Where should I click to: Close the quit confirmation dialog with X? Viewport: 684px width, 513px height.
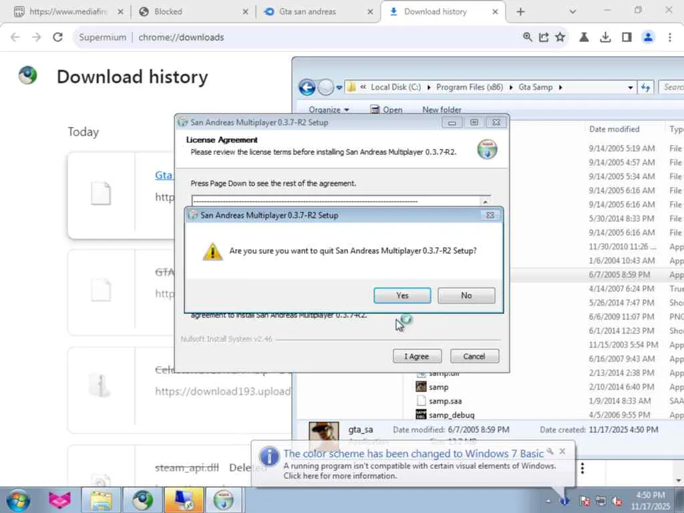pos(490,215)
